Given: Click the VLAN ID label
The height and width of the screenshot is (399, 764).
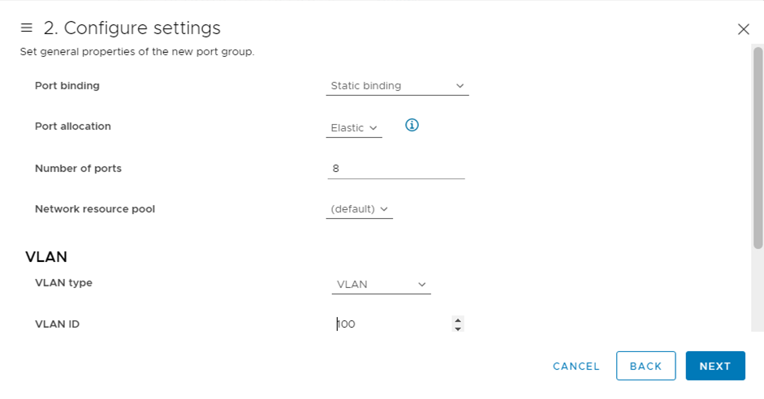Looking at the screenshot, I should click(57, 324).
